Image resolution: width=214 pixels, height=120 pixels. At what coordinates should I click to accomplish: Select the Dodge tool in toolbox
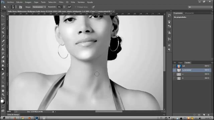pos(3,69)
